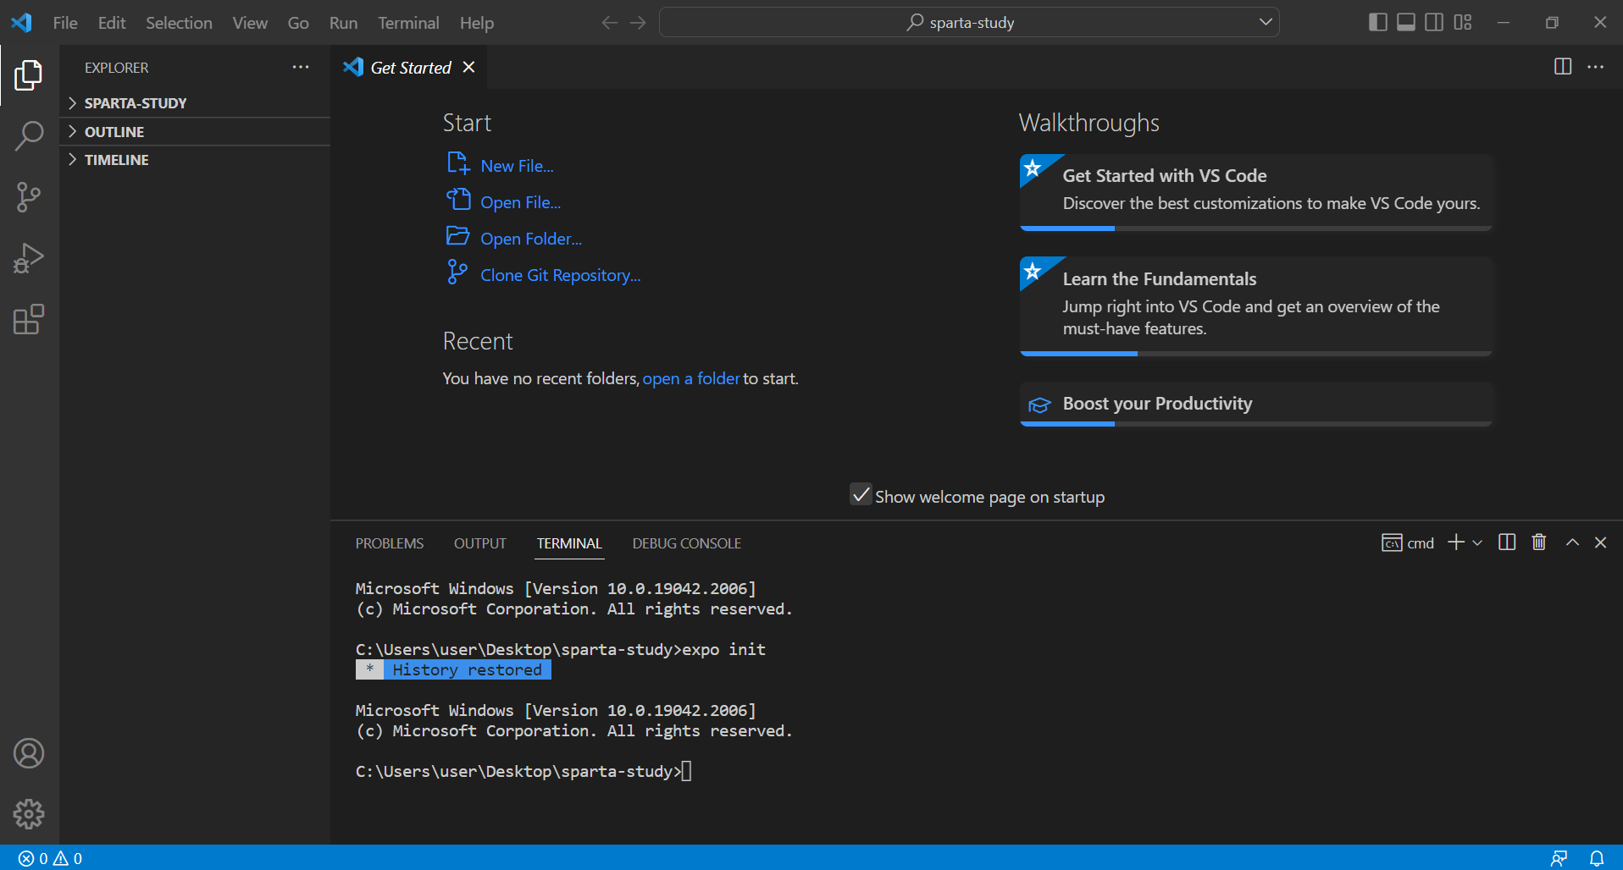Toggle the bottom Panel visibility
Screen dimensions: 1623x870
(x=1406, y=22)
